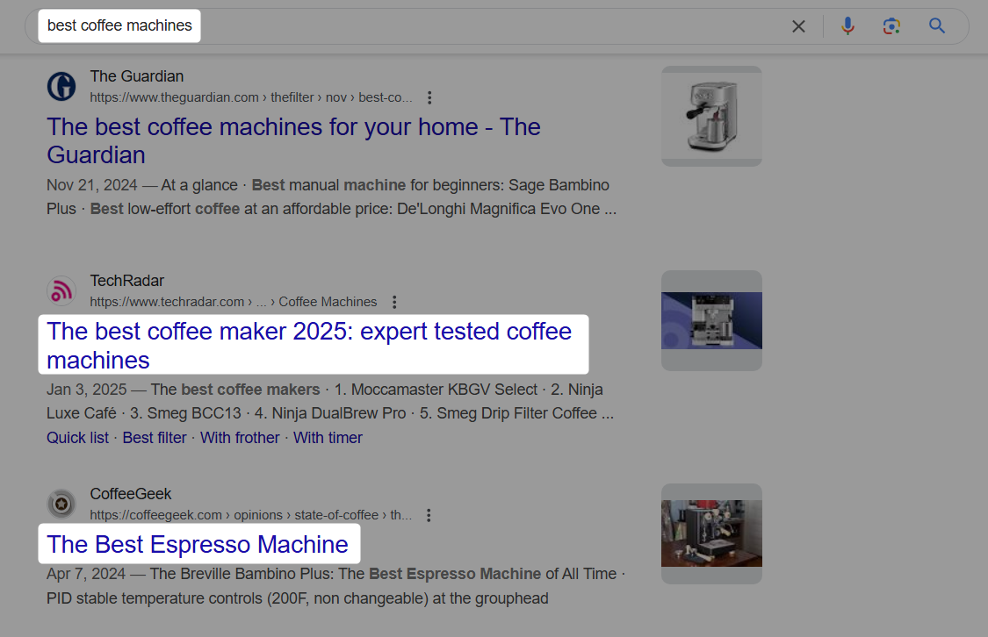The height and width of the screenshot is (637, 988).
Task: Open three-dot menu beside TechRadar URL
Action: click(x=394, y=302)
